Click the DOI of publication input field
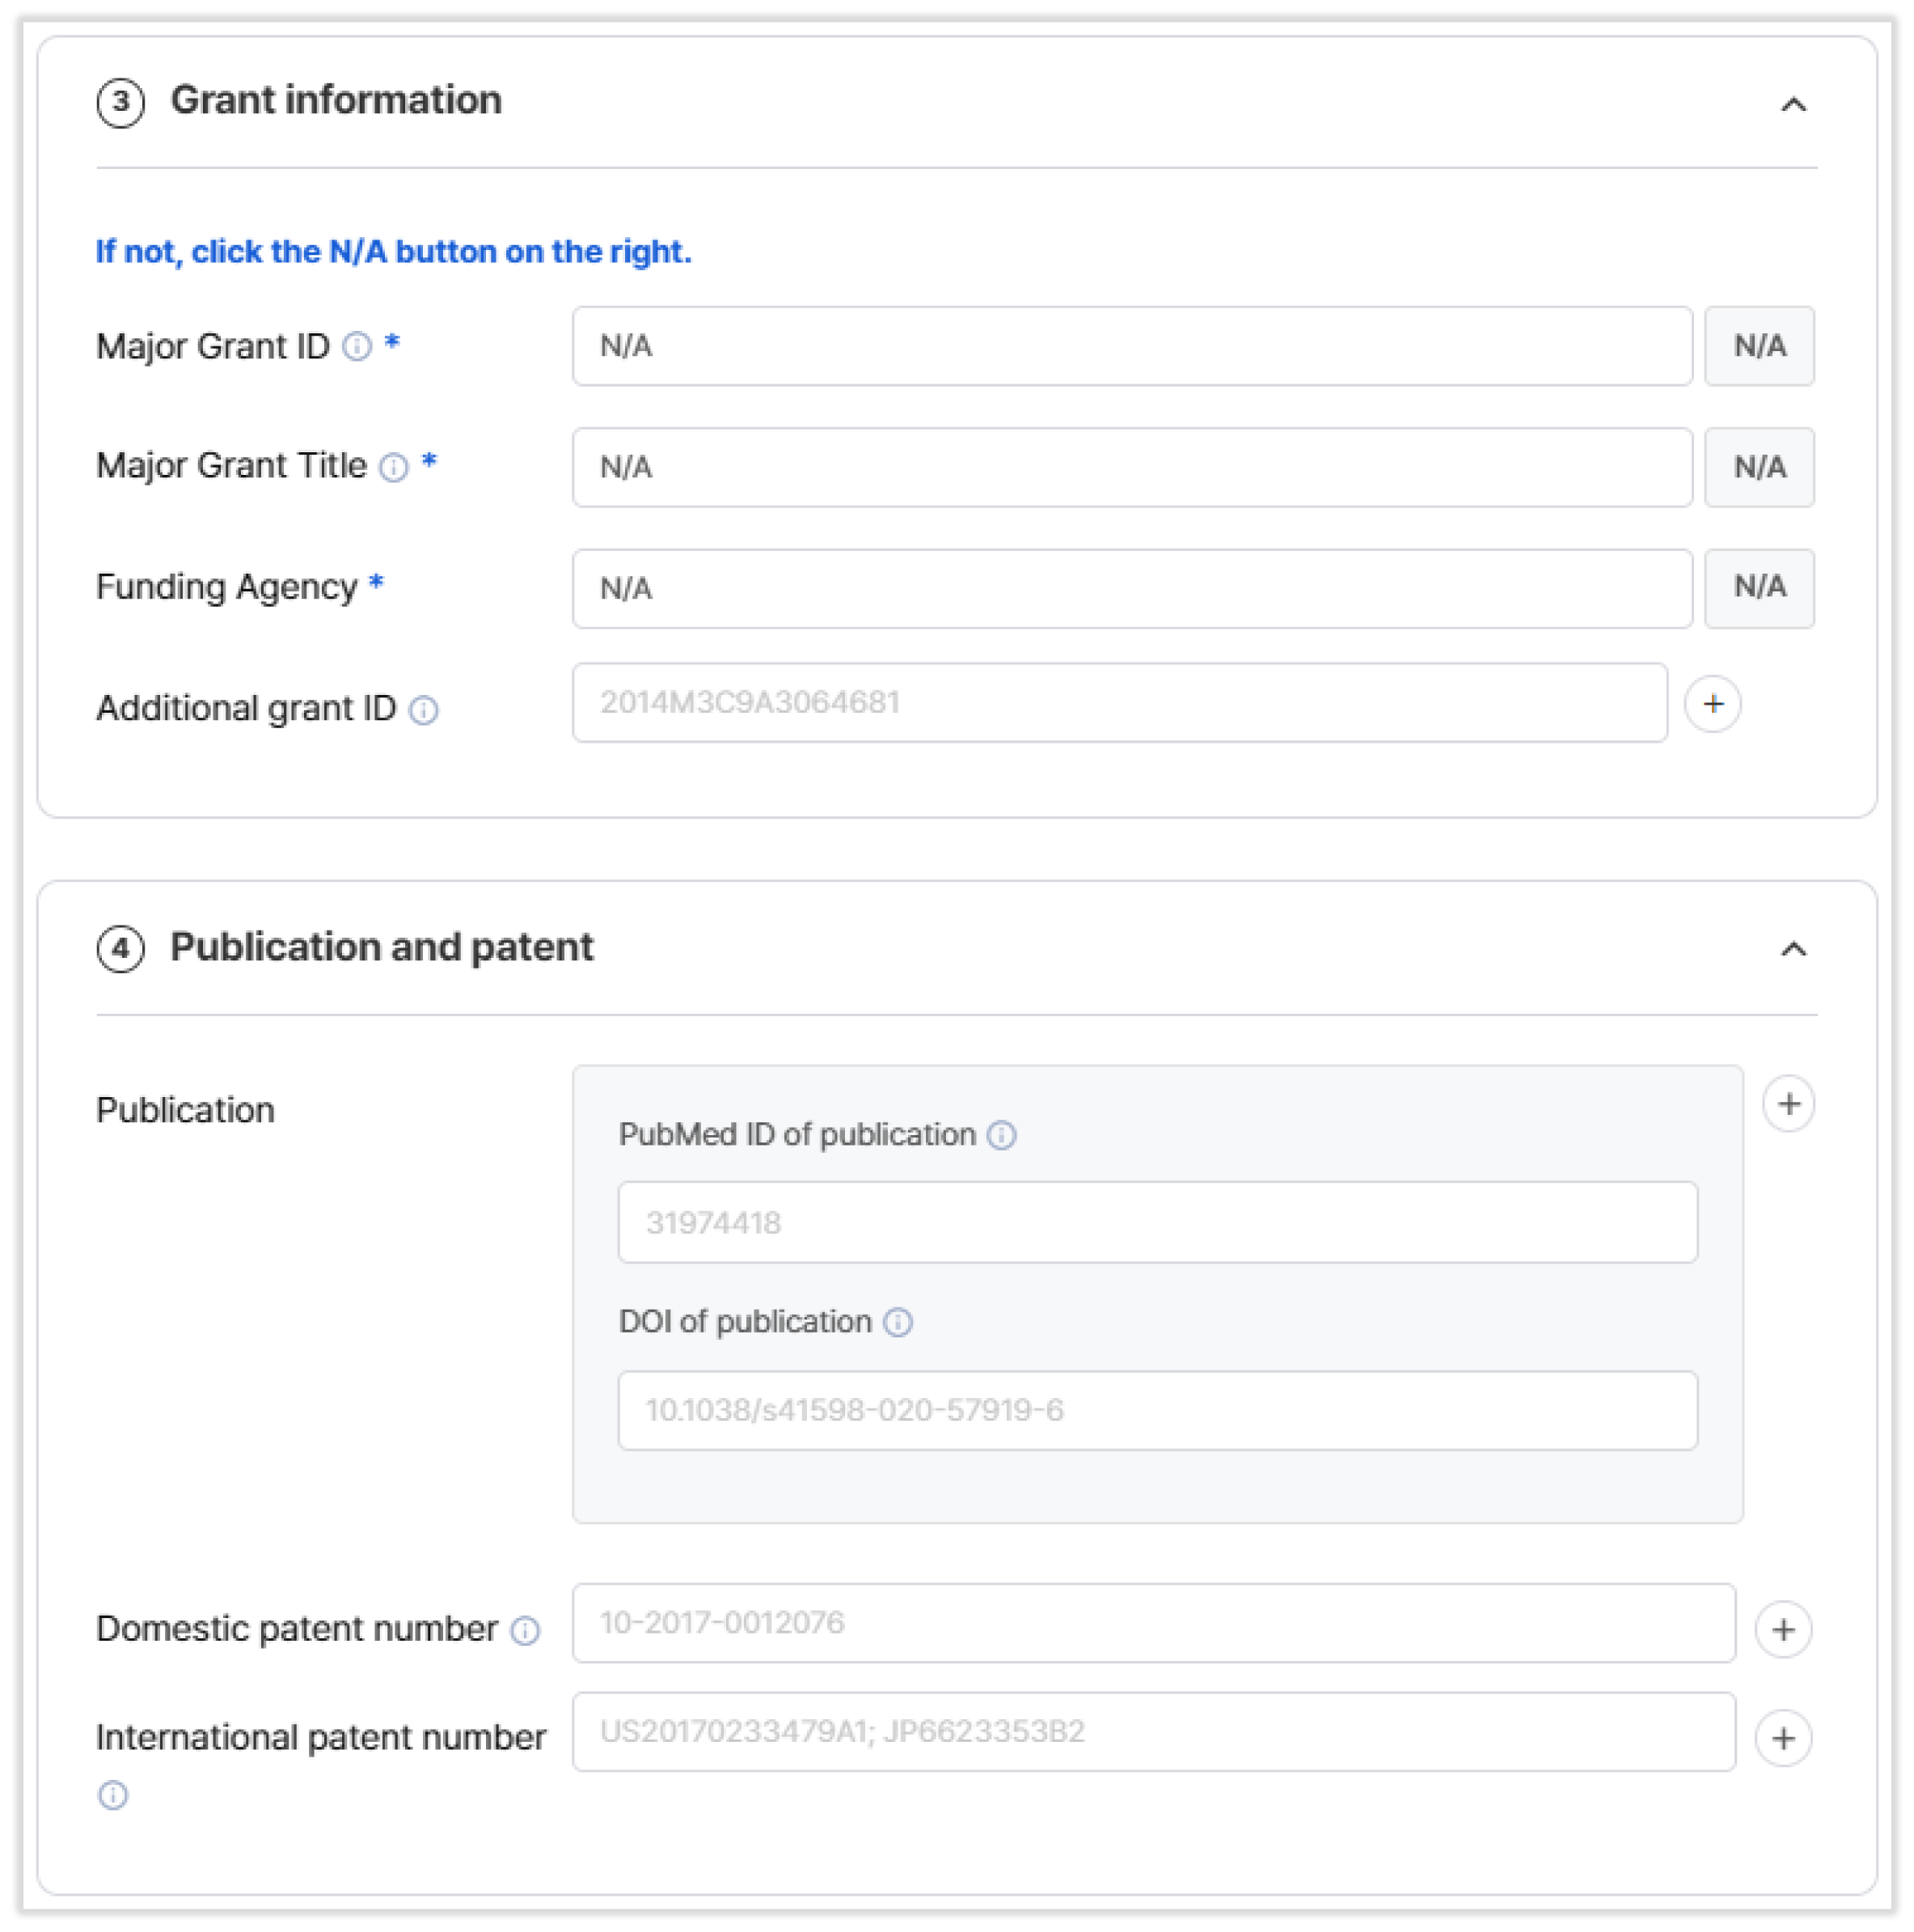1914x1932 pixels. [x=1156, y=1410]
